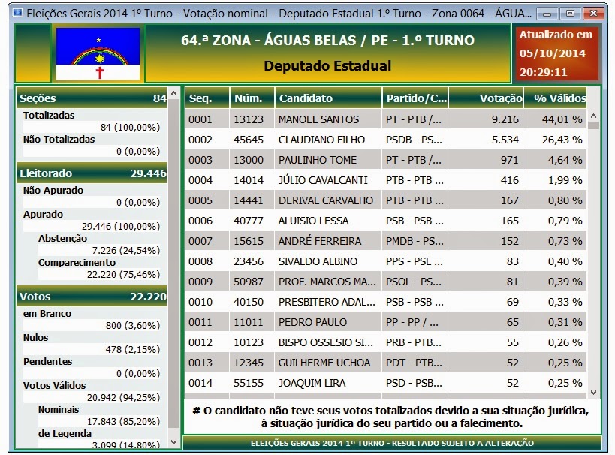Click the candidate table scroll down arrow
The image size is (615, 455).
click(593, 392)
